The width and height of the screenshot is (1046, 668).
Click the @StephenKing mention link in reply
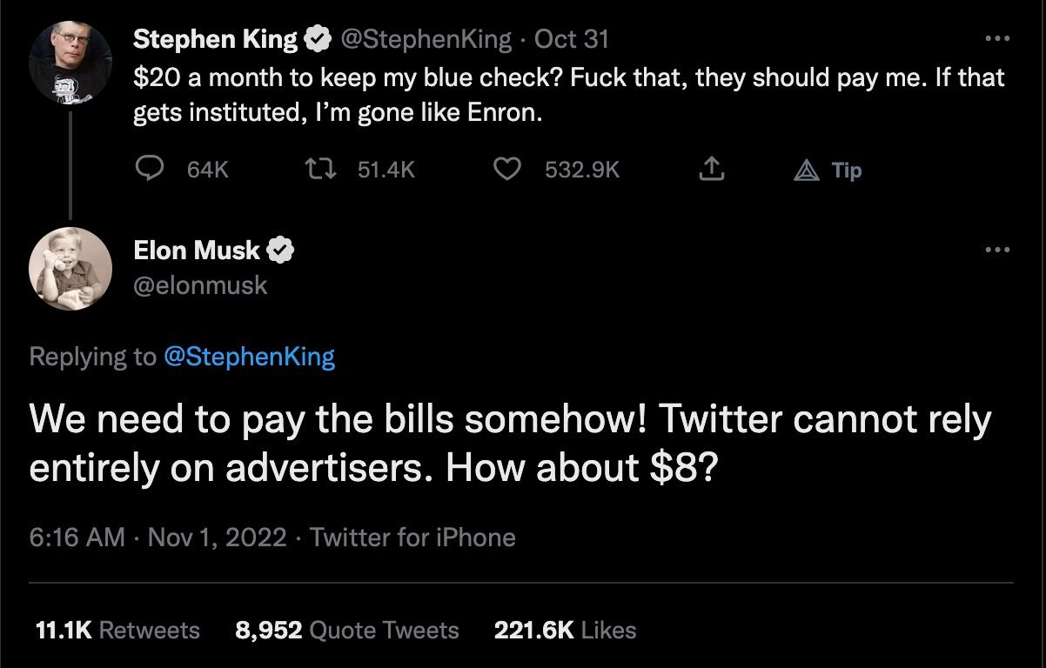click(x=249, y=357)
